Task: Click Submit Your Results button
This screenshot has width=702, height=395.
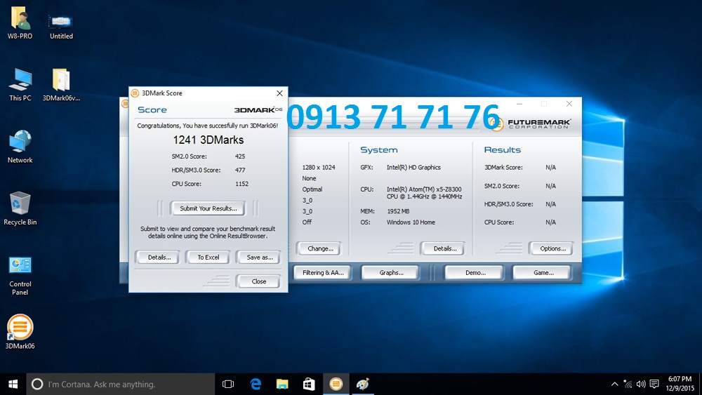Action: coord(208,208)
